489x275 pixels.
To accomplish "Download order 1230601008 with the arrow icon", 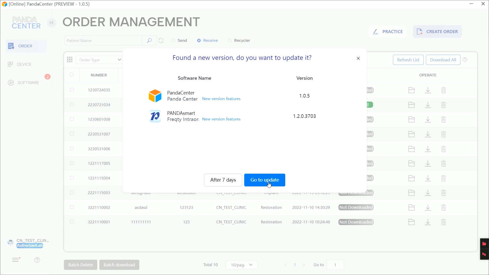I will (x=428, y=119).
